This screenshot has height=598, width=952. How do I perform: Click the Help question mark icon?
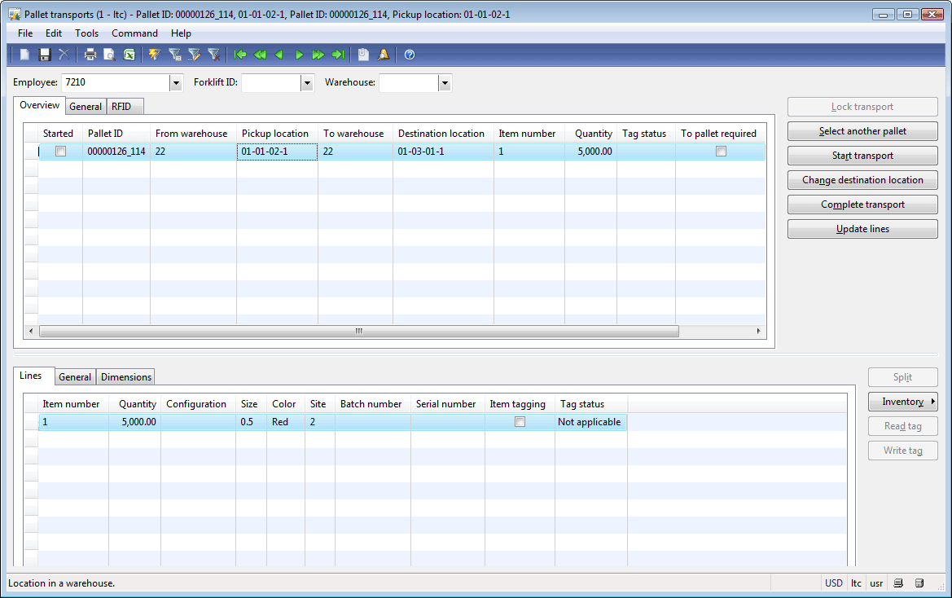pos(410,55)
